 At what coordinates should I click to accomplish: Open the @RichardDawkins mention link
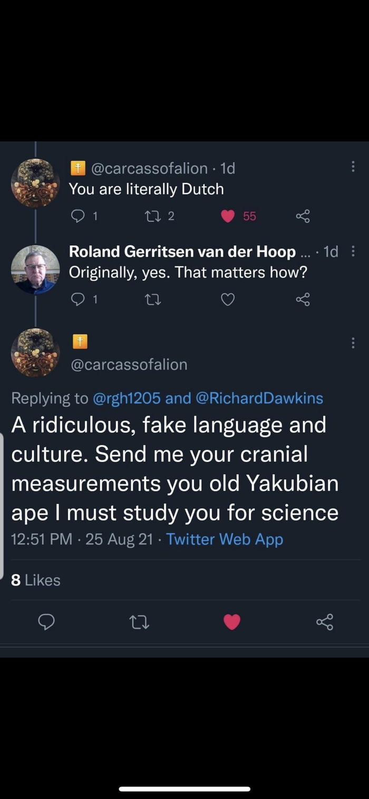259,398
